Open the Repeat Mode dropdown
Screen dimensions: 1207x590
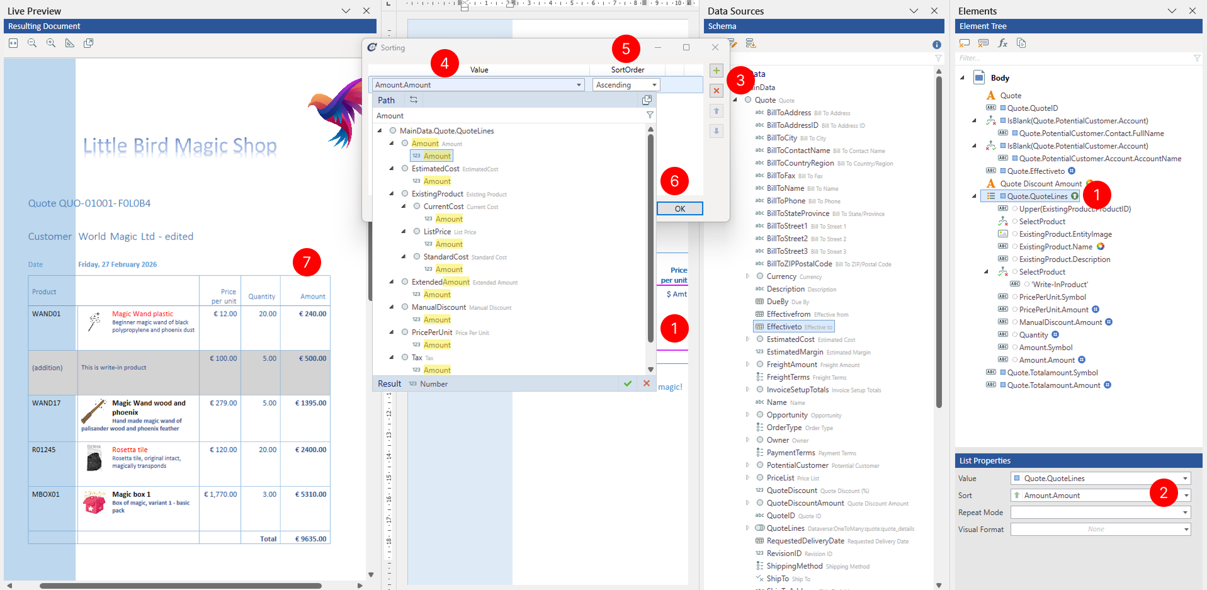click(x=1185, y=513)
